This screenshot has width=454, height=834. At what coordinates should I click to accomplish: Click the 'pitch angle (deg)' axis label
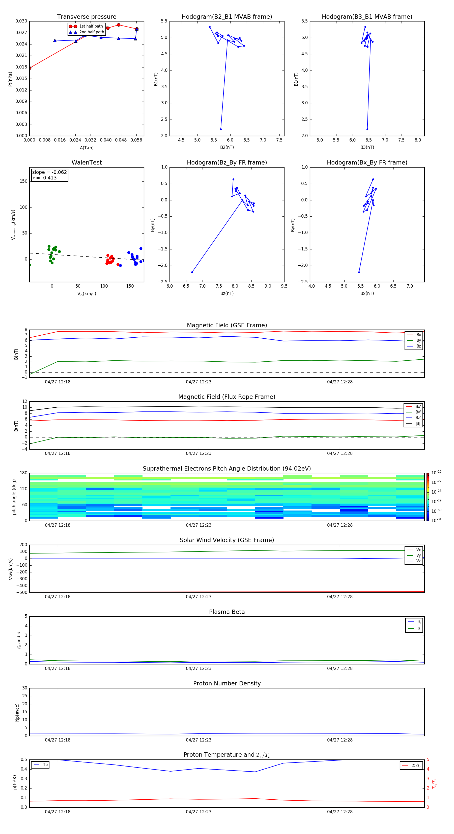click(14, 497)
